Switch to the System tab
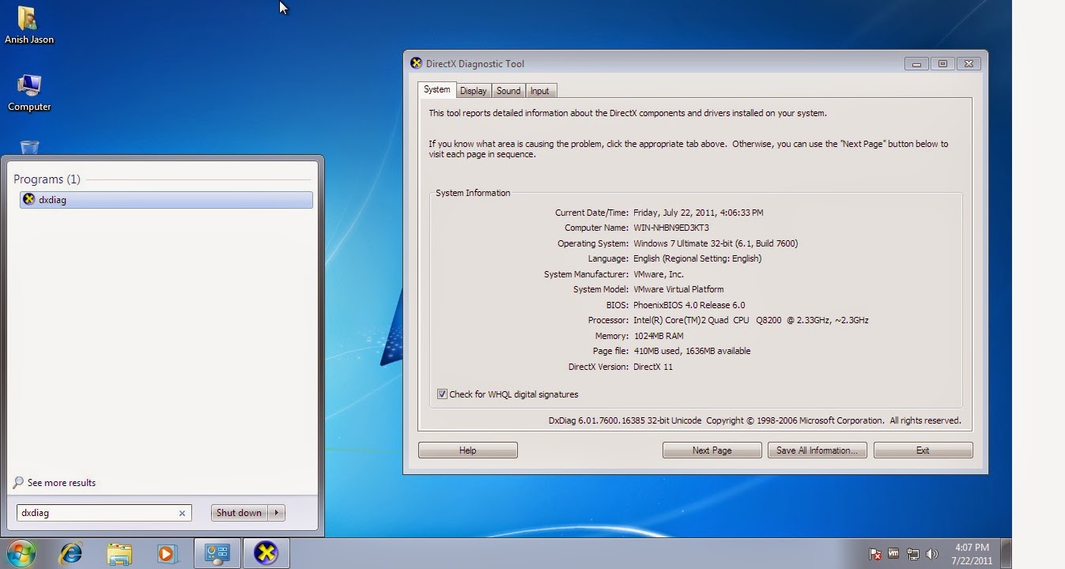1065x569 pixels. coord(436,90)
